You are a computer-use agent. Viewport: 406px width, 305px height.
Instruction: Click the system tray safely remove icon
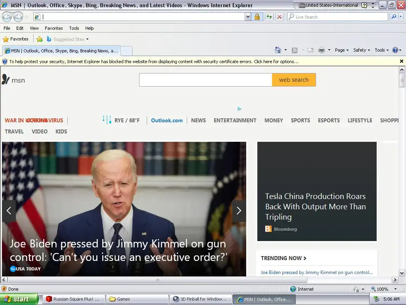(x=377, y=299)
